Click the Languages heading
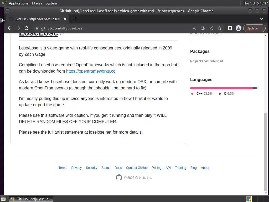Viewport: 269px width, 202px height. click(x=201, y=79)
